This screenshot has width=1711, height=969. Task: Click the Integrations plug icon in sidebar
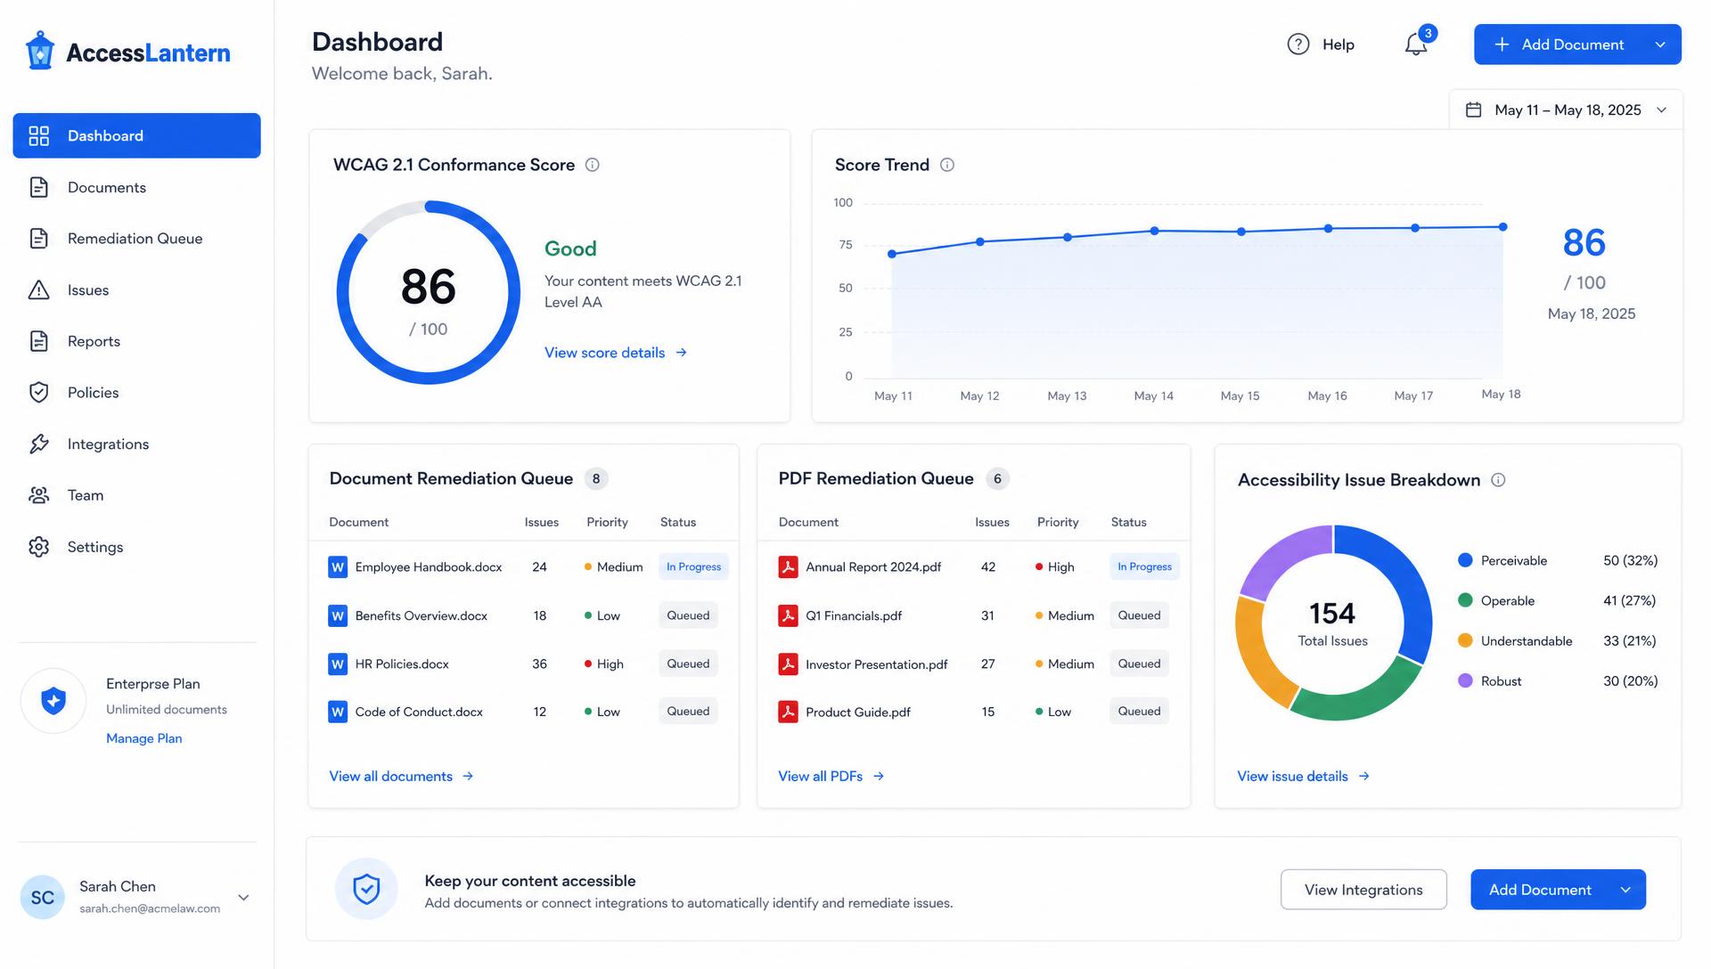(39, 444)
